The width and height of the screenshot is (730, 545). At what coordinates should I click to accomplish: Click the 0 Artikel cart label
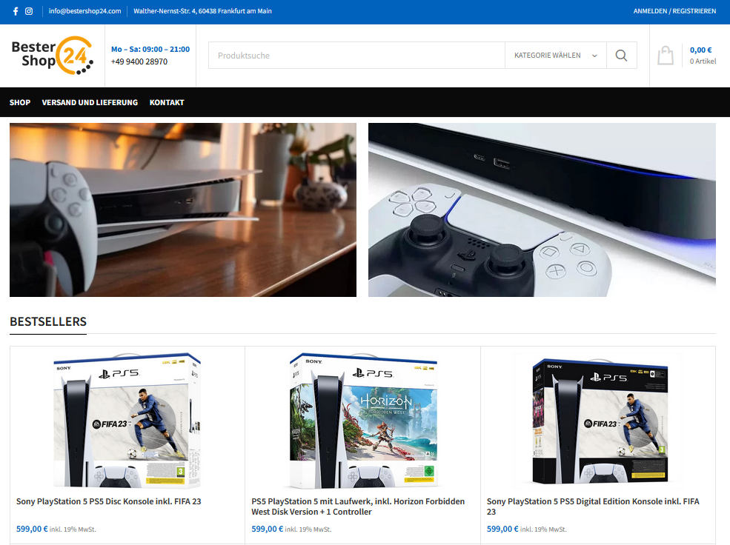tap(703, 61)
